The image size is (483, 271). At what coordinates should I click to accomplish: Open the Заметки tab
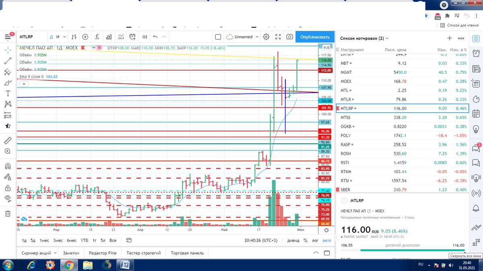[71, 253]
